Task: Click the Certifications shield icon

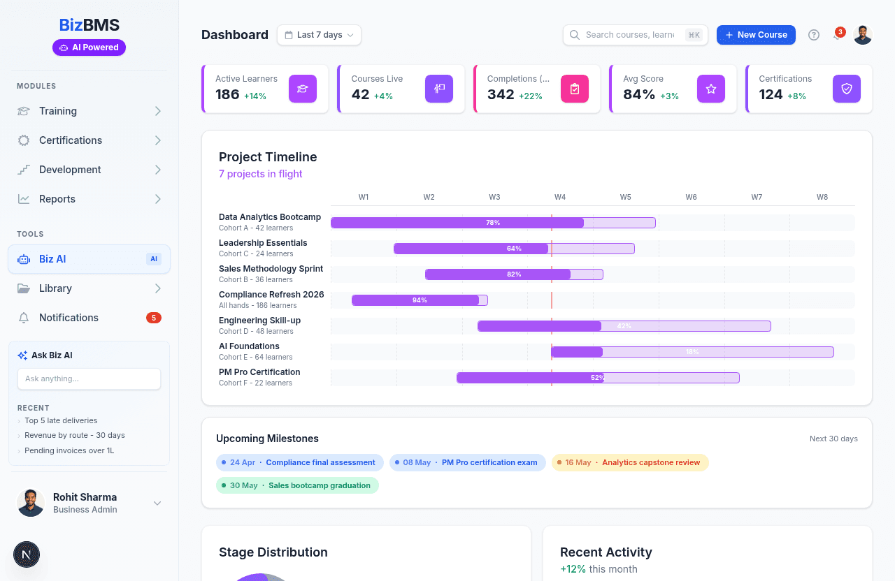Action: point(846,89)
